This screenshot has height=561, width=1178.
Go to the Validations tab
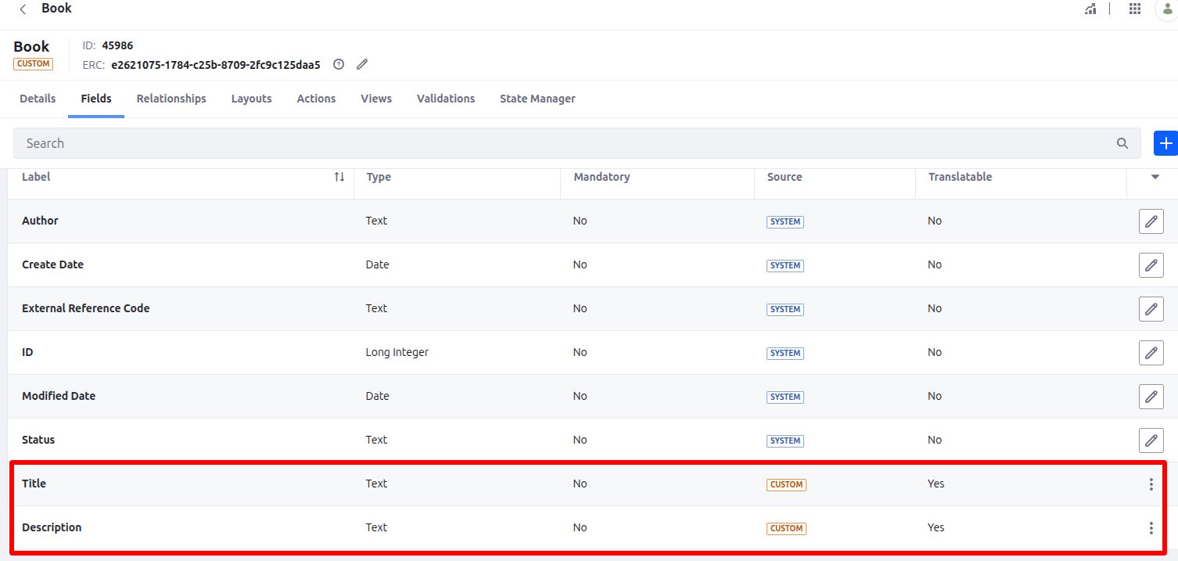click(446, 99)
